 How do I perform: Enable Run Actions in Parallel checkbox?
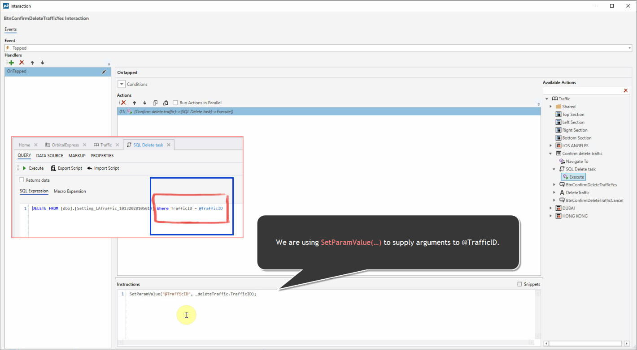(x=176, y=103)
